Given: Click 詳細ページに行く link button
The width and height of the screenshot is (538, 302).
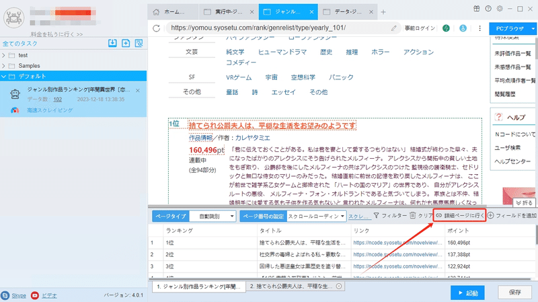Looking at the screenshot, I should click(460, 215).
